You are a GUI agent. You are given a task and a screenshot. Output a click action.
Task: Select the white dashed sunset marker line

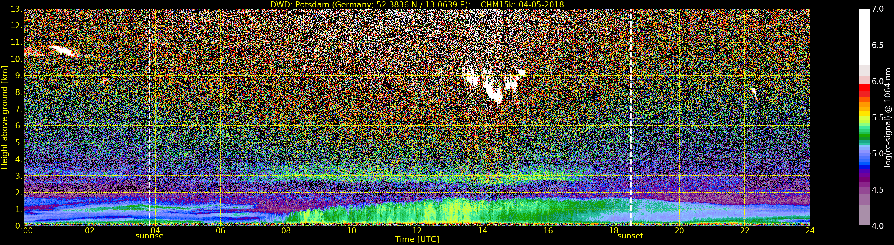[631, 117]
